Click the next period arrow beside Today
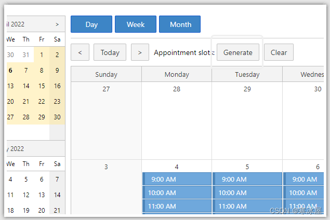This screenshot has width=330, height=220. click(x=140, y=52)
